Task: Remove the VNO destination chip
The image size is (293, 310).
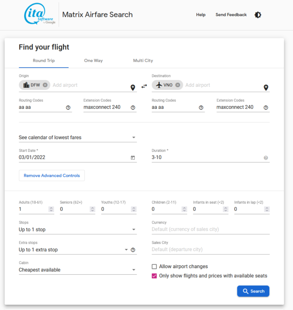Action: [178, 85]
